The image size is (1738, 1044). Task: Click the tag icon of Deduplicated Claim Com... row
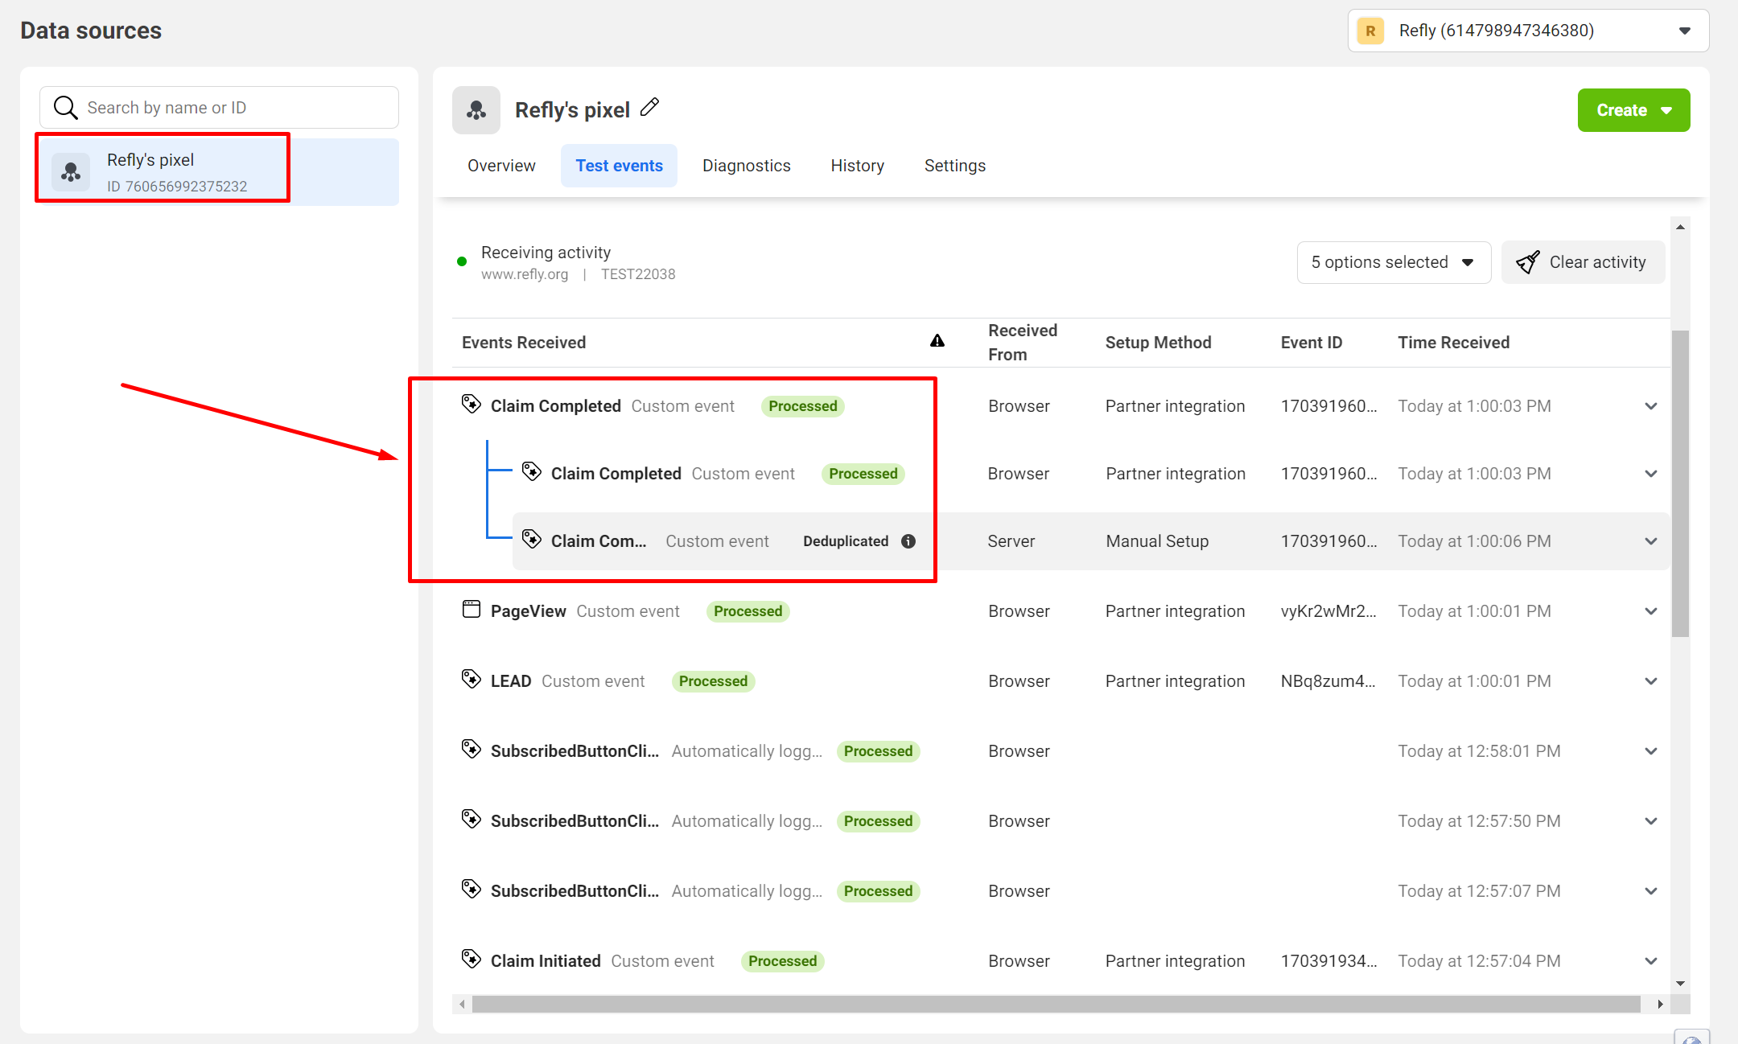[532, 539]
